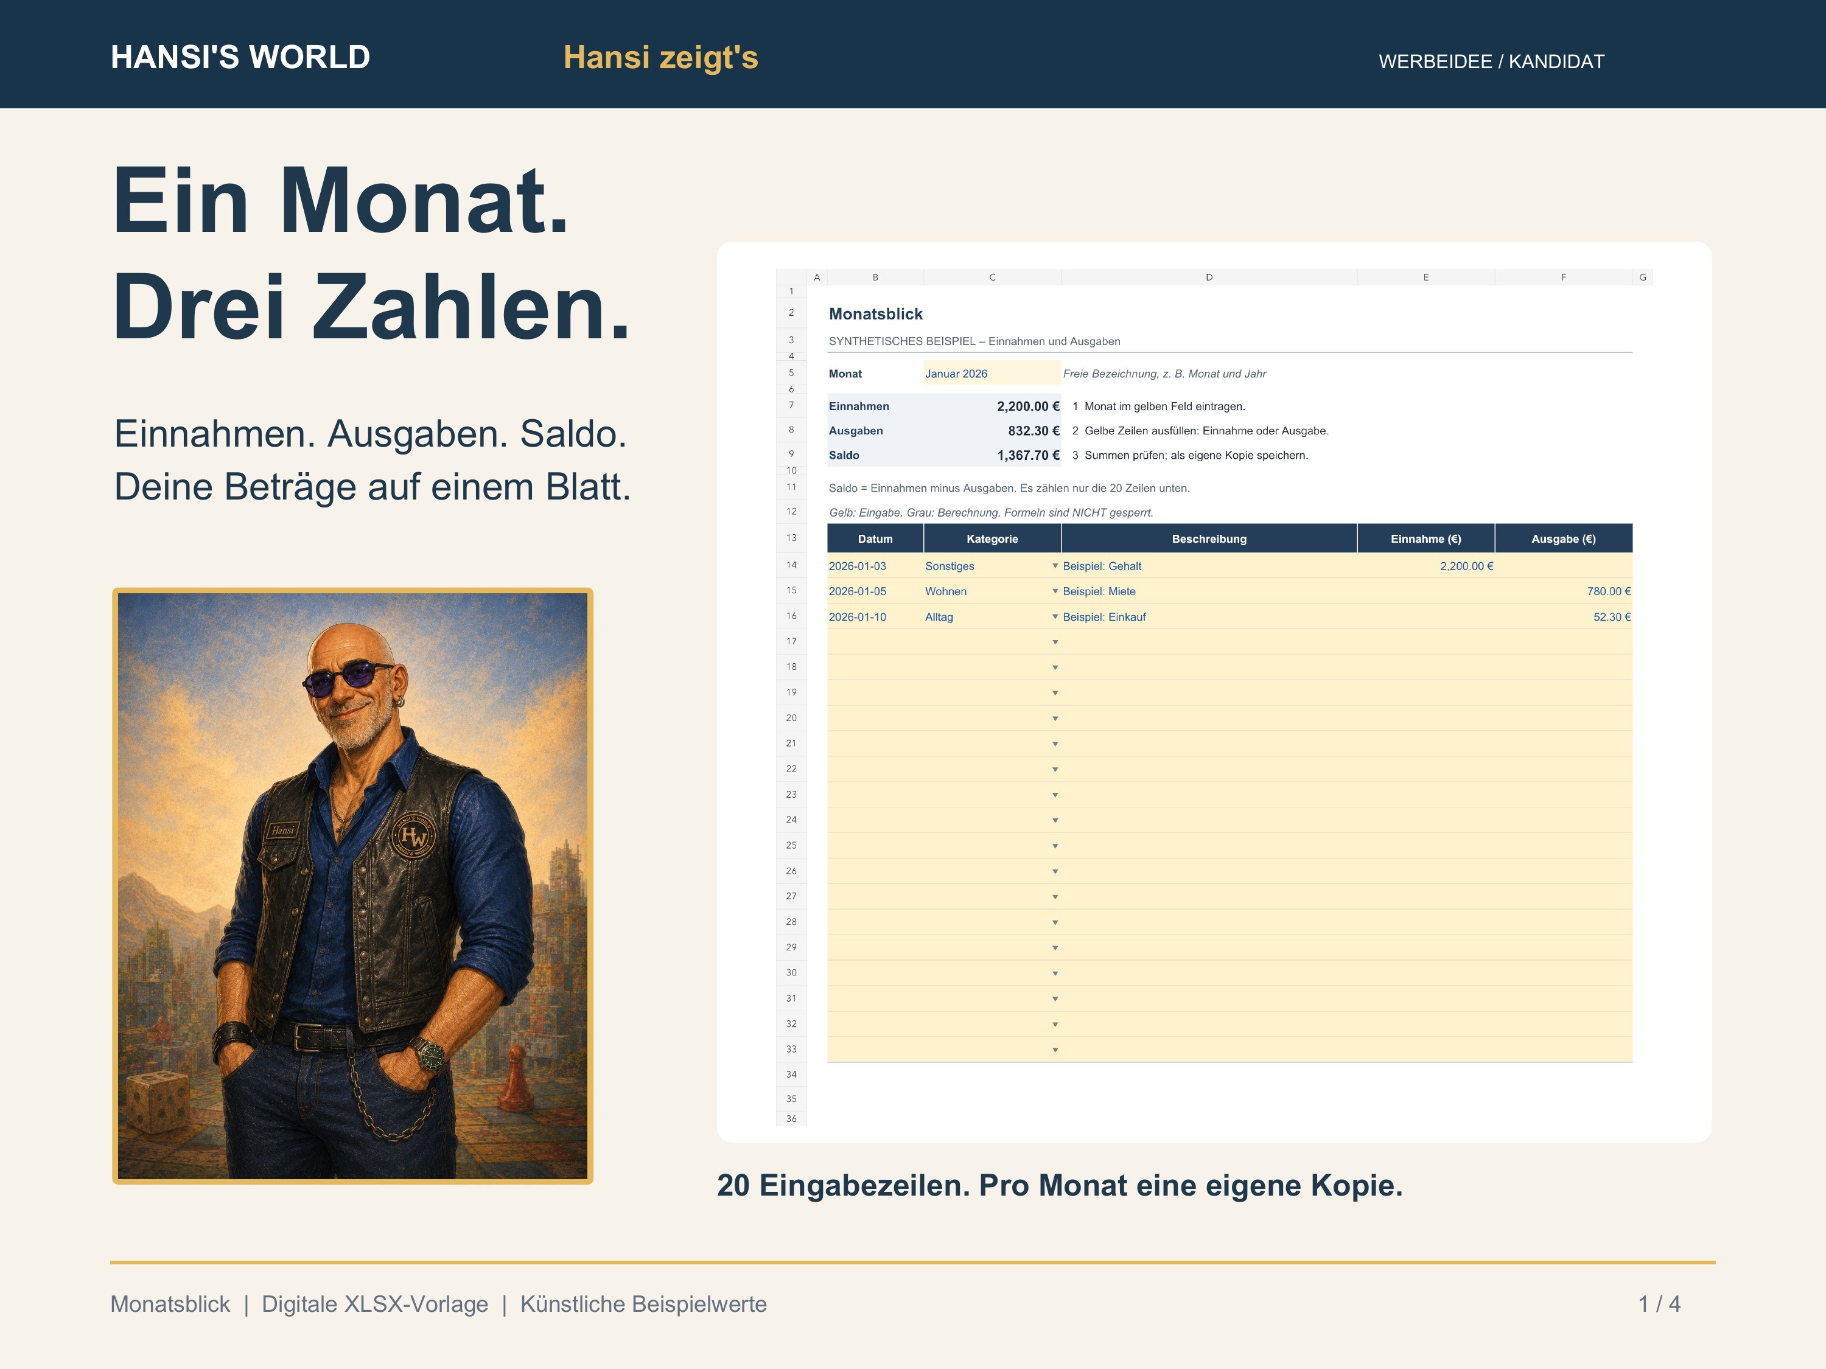
Task: Click the 52.30 € expense cell
Action: 1564,617
